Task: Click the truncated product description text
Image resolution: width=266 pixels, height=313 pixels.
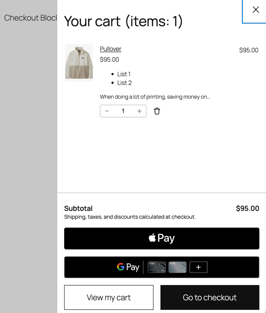Action: [155, 97]
